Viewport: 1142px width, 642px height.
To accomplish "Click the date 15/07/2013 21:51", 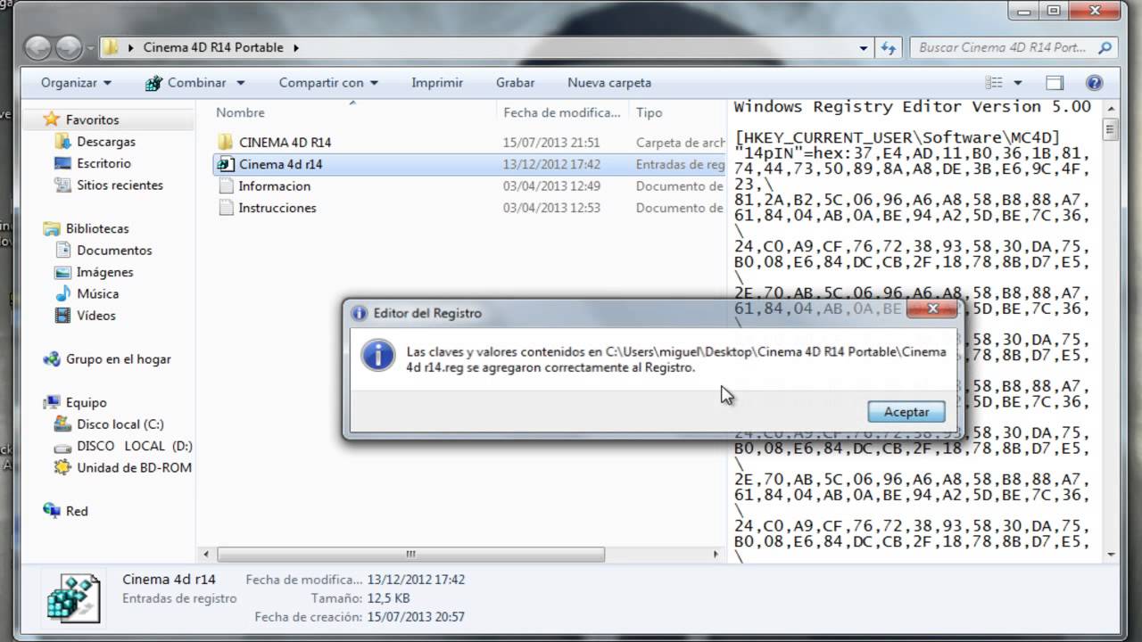I will point(551,142).
